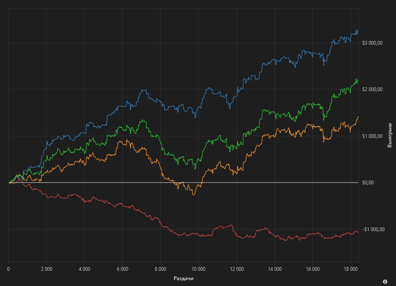Click the 6 000 hands tick label
Screen dimensions: 396x286
(123, 269)
